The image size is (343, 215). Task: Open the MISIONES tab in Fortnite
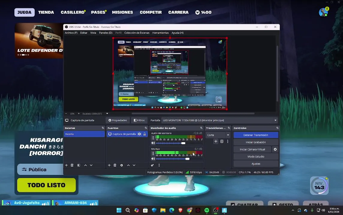pos(123,13)
